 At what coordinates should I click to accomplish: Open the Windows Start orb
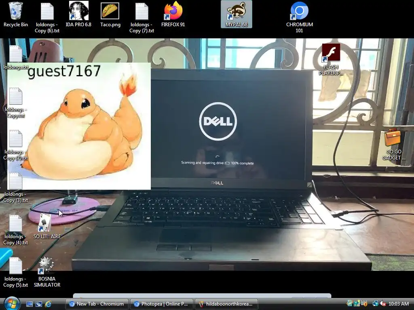pos(12,303)
